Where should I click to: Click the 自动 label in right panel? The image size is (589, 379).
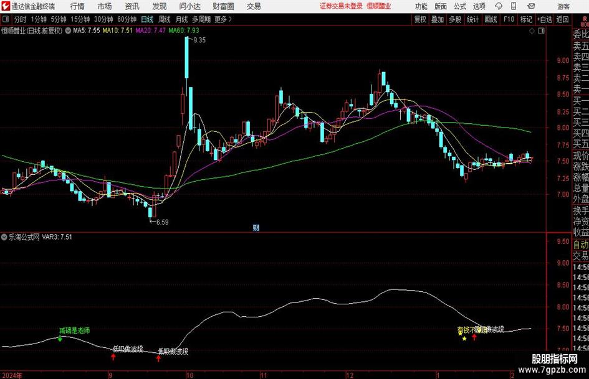[581, 245]
